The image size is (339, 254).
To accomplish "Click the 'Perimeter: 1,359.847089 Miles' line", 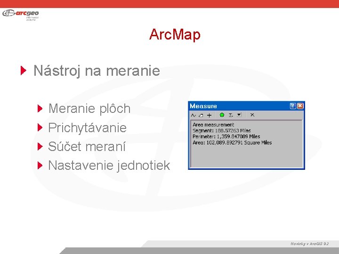I will coord(226,136).
